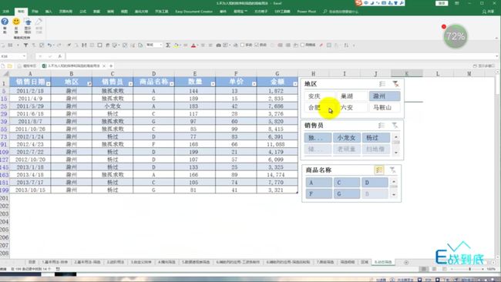Viewport: 501px width, 282px height.
Task: Open filter dropdown for 地区 column
Action: click(x=89, y=84)
